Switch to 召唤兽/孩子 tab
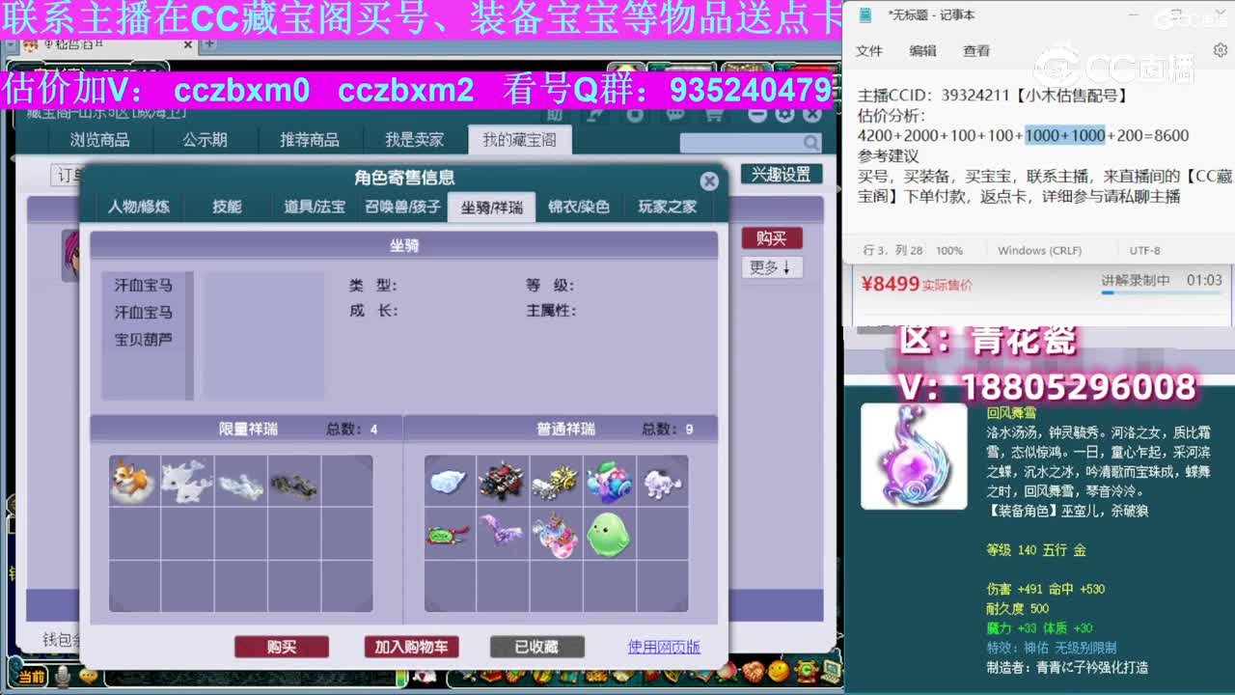 tap(402, 207)
